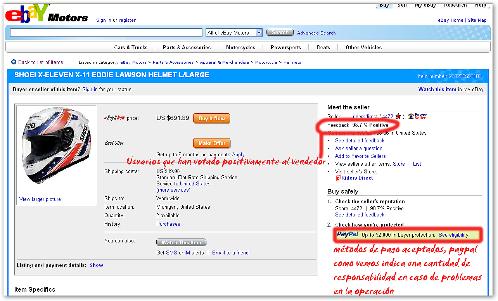Image resolution: width=498 pixels, height=301 pixels.
Task: Open the 'Purchases' history link
Action: tap(168, 224)
